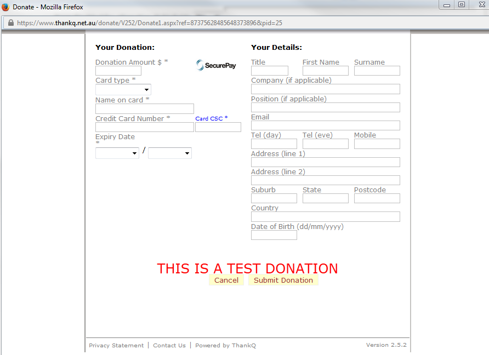This screenshot has height=355, width=489.
Task: Click the Card CSC help link
Action: click(209, 118)
